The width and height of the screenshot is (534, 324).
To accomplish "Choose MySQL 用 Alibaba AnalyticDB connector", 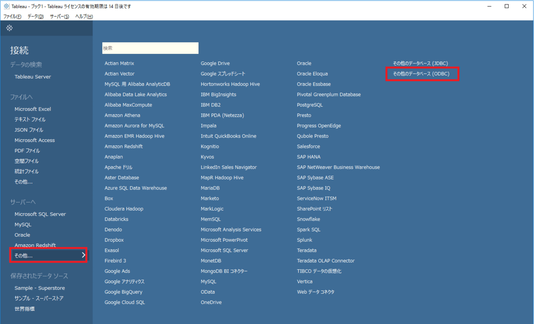I will [138, 84].
